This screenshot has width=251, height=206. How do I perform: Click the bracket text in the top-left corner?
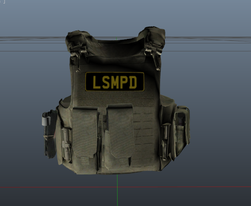pos(3,2)
